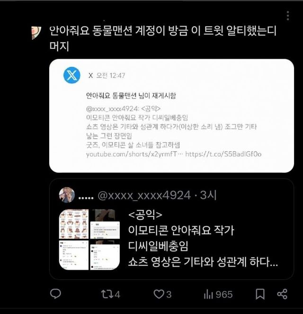
Task: Click the tweet author's profile avatar
Action: (36, 33)
